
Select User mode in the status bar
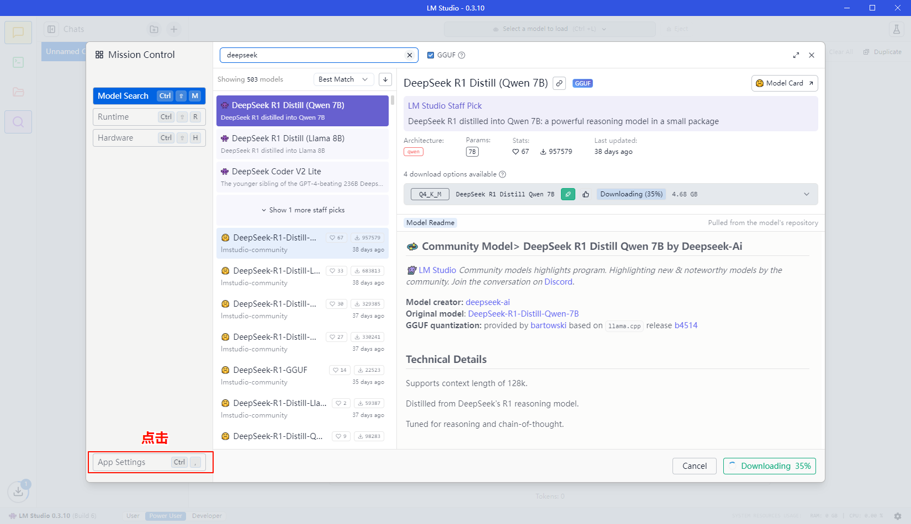coord(133,516)
